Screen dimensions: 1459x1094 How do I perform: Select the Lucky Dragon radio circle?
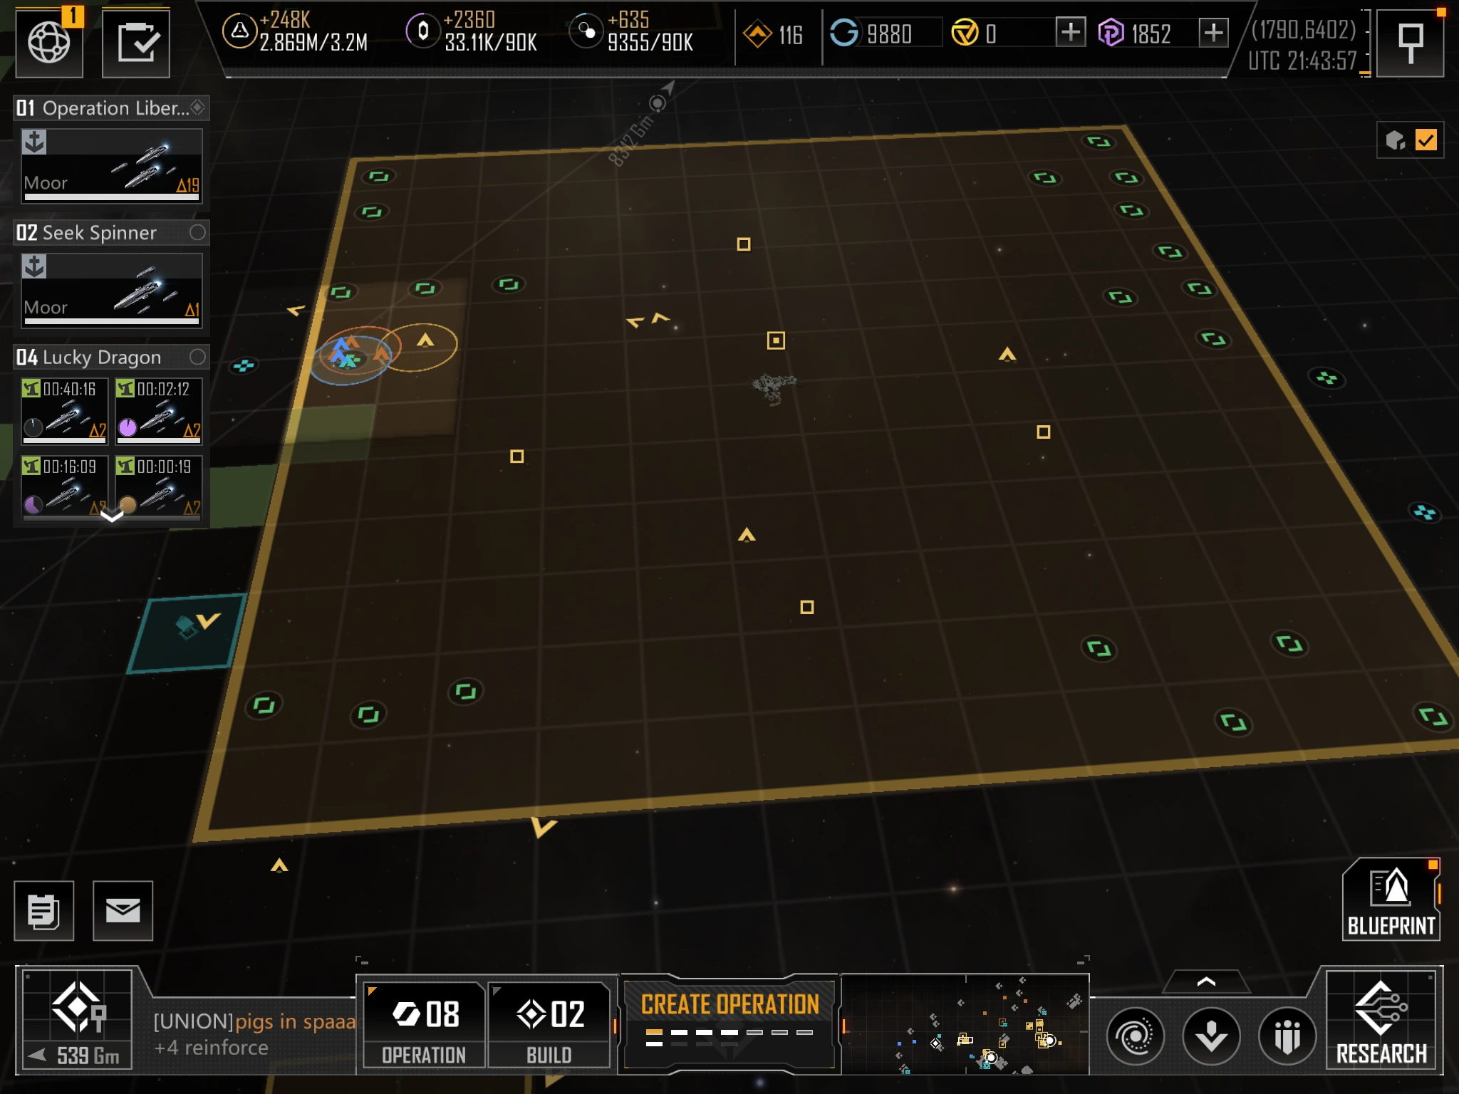coord(197,357)
